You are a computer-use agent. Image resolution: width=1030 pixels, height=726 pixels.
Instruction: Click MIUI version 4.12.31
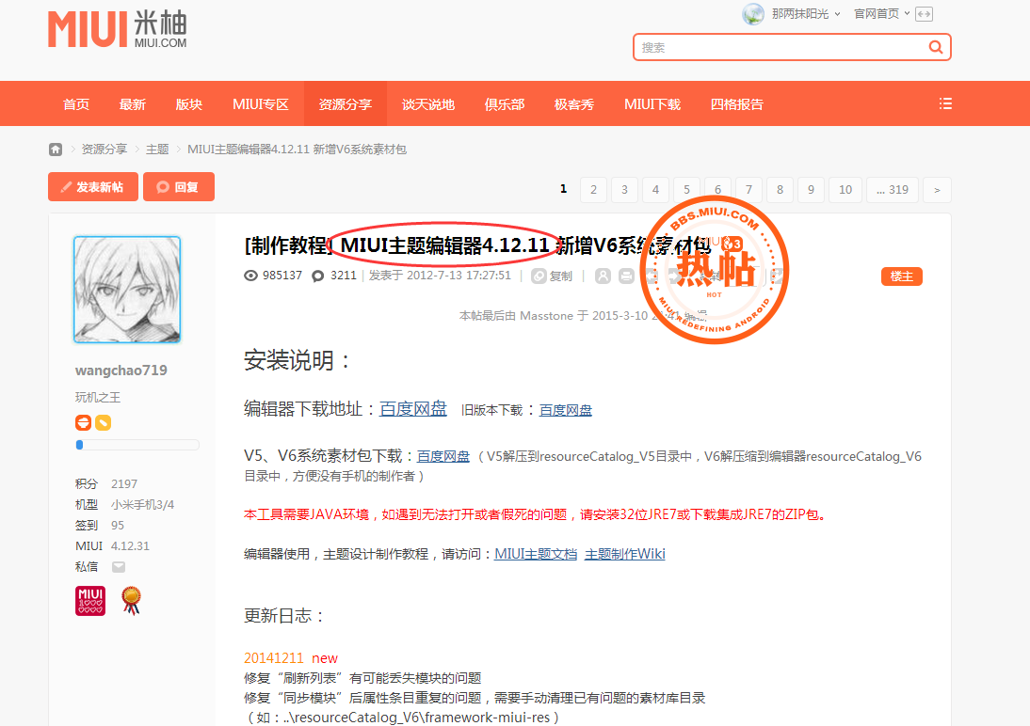pos(130,546)
